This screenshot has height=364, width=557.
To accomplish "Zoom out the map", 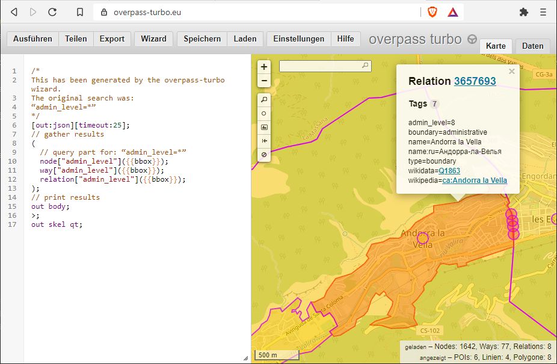I will (x=264, y=81).
